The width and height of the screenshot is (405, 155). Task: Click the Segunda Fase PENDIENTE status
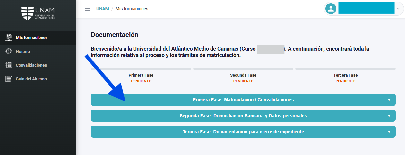(x=243, y=81)
